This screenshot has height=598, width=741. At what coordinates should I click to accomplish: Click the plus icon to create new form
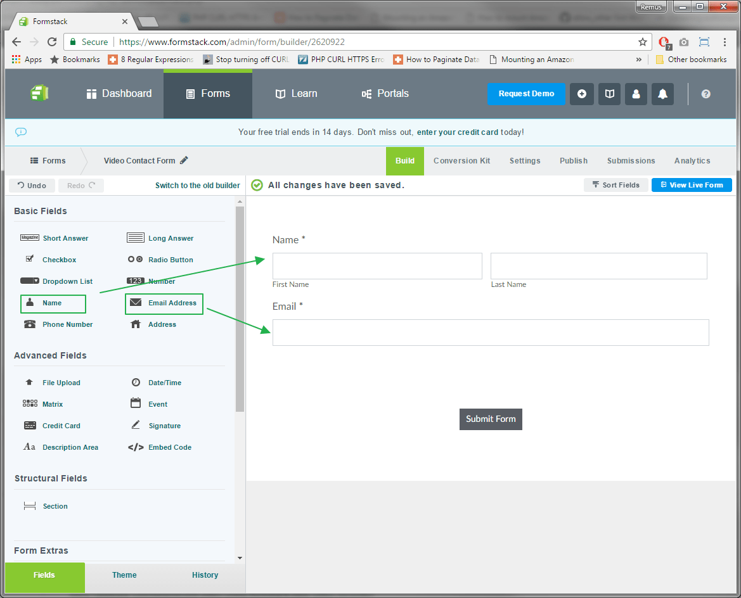coord(582,94)
